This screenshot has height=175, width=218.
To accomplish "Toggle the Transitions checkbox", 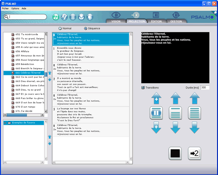I will click(x=143, y=88).
